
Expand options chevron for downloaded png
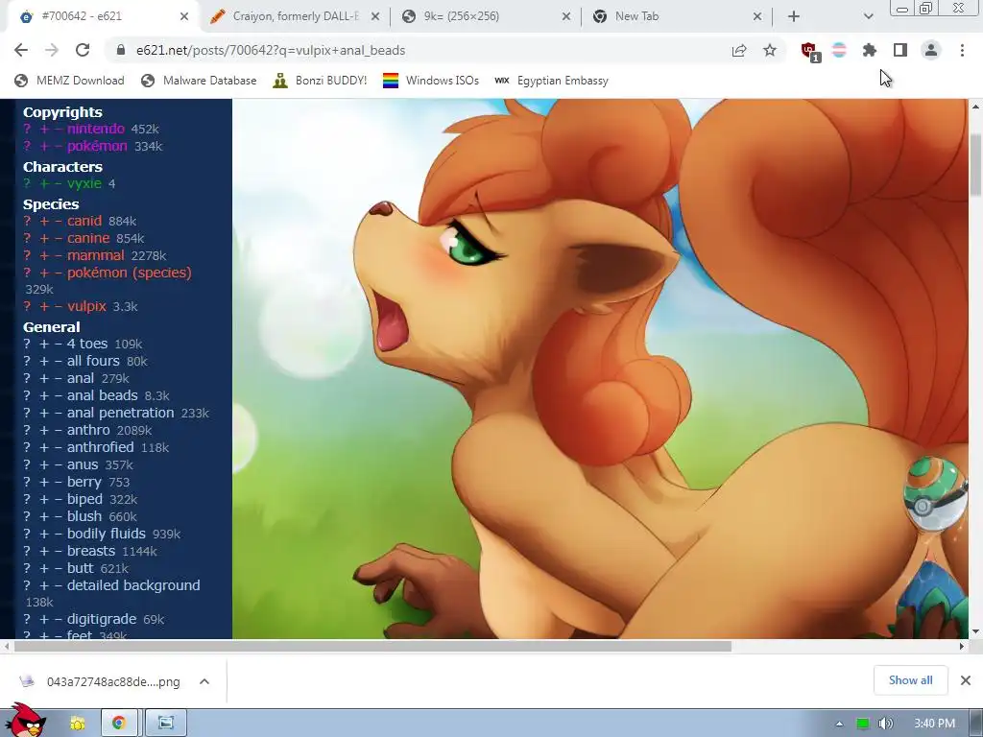tap(204, 681)
